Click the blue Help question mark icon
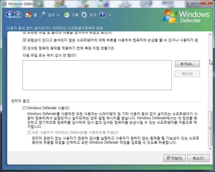 point(102,15)
